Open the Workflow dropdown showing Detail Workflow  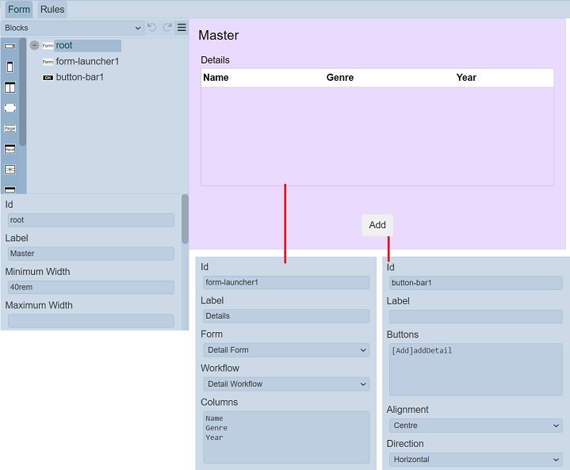coord(285,384)
